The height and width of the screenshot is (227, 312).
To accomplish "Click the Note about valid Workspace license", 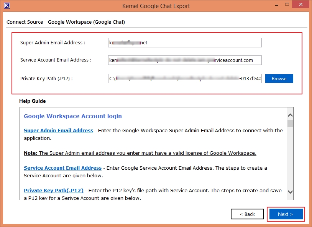I will coord(140,153).
